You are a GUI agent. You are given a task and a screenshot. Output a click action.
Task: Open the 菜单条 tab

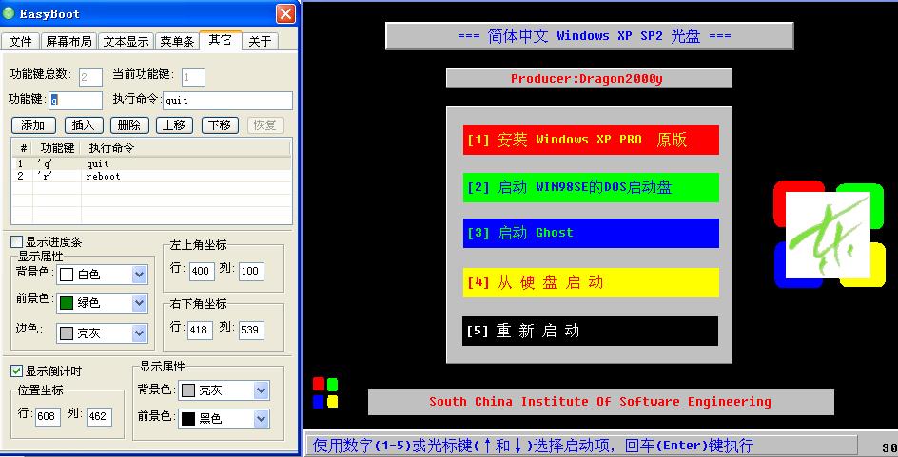pyautogui.click(x=177, y=41)
